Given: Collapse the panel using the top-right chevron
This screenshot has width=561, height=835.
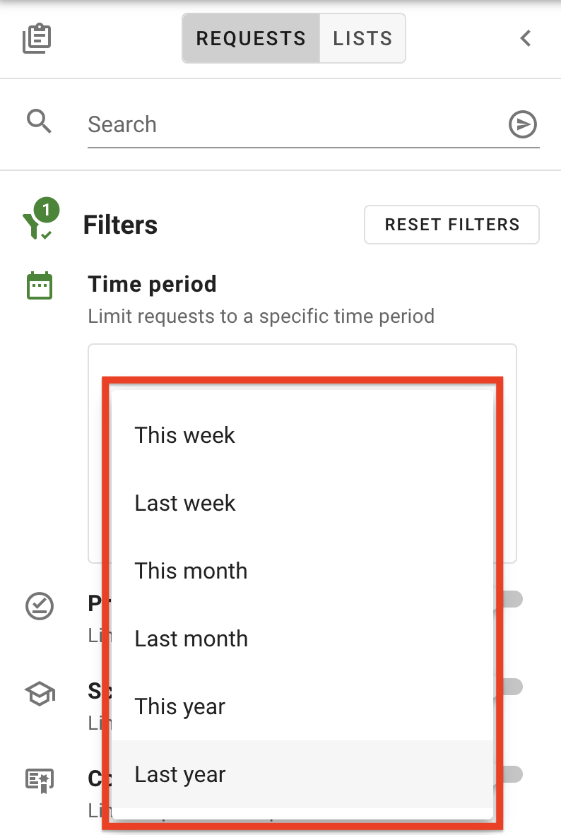Looking at the screenshot, I should pyautogui.click(x=525, y=38).
